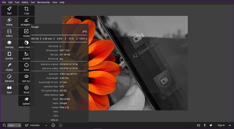Click the '0 EV' header value
The image size is (234, 129).
click(60, 39)
